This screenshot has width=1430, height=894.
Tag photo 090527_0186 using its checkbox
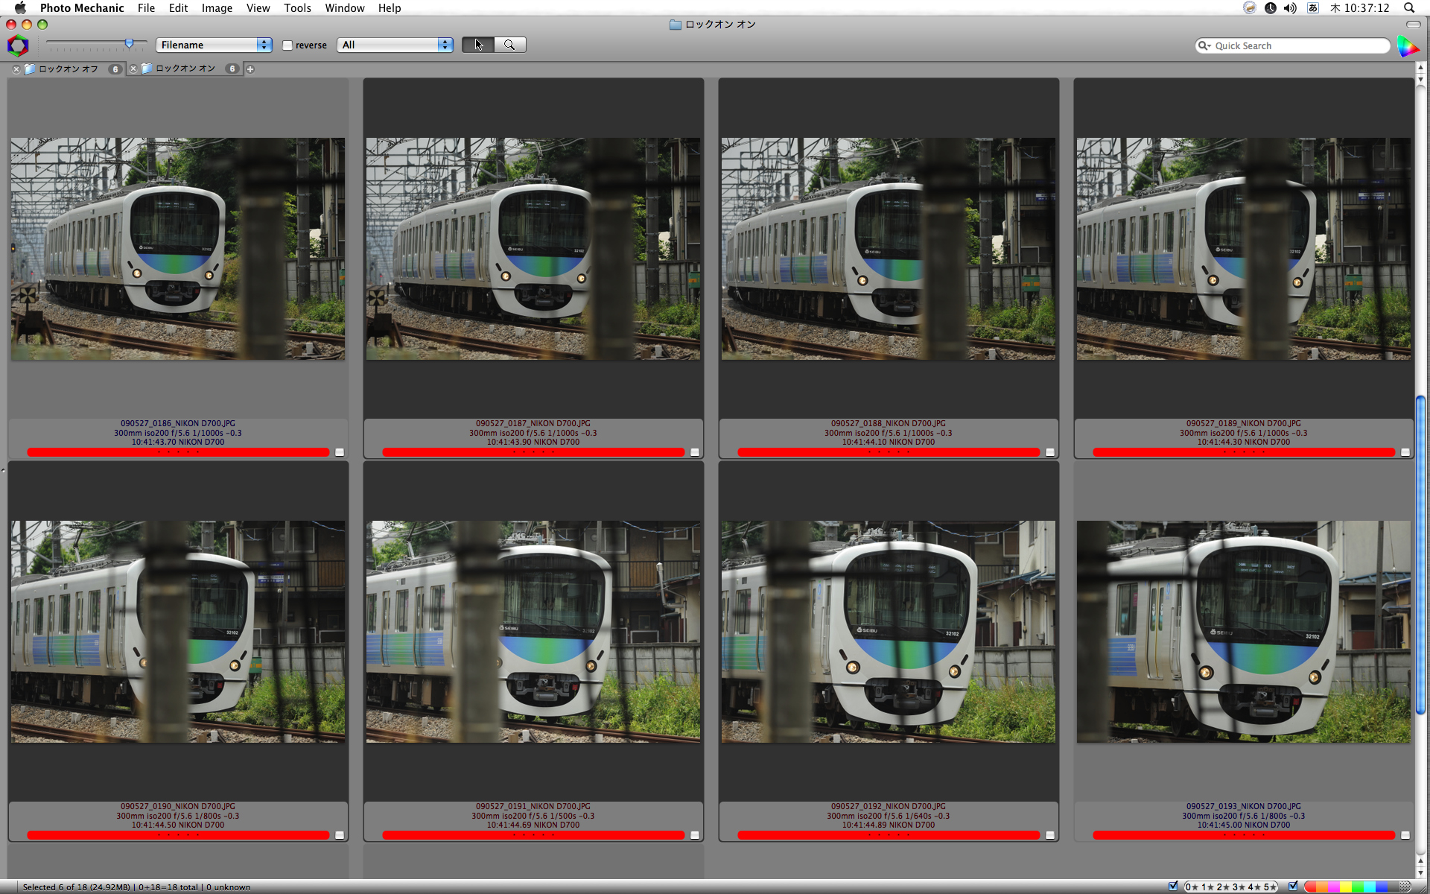[x=340, y=452]
